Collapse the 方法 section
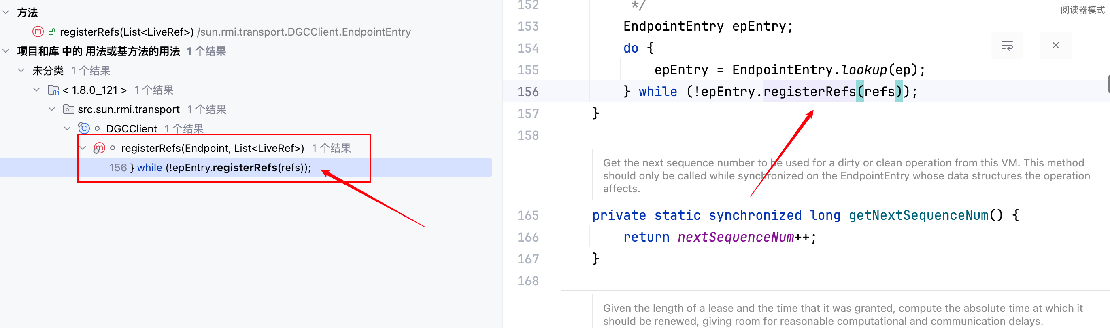This screenshot has height=328, width=1110. 6,13
